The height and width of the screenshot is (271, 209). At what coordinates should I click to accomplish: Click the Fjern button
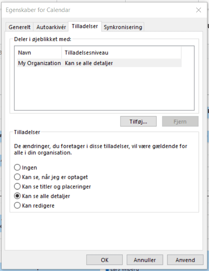point(180,122)
